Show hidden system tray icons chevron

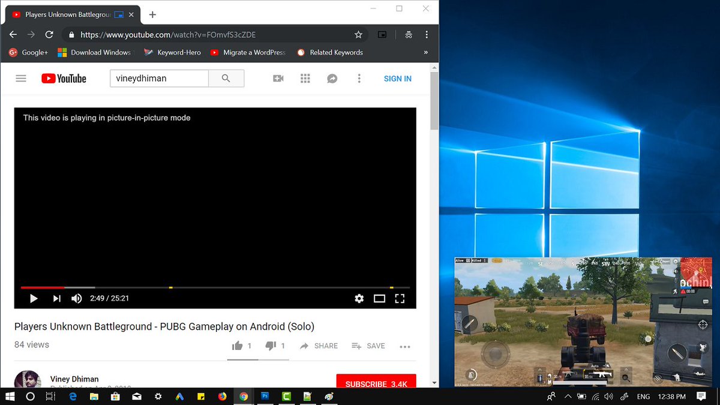pos(568,397)
